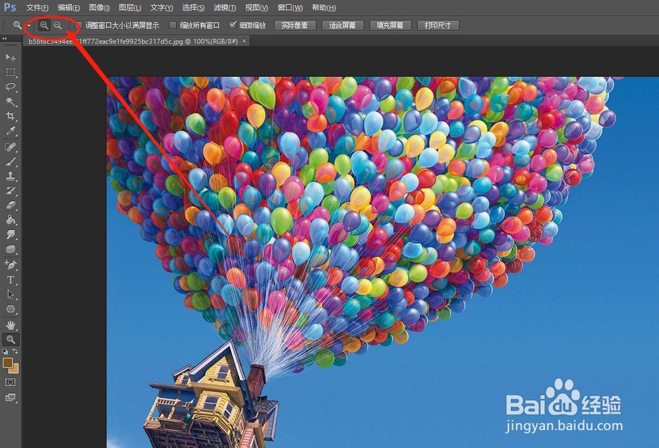Open the 窗口(W) menu
Screen dimensions: 659x448
pyautogui.click(x=290, y=7)
